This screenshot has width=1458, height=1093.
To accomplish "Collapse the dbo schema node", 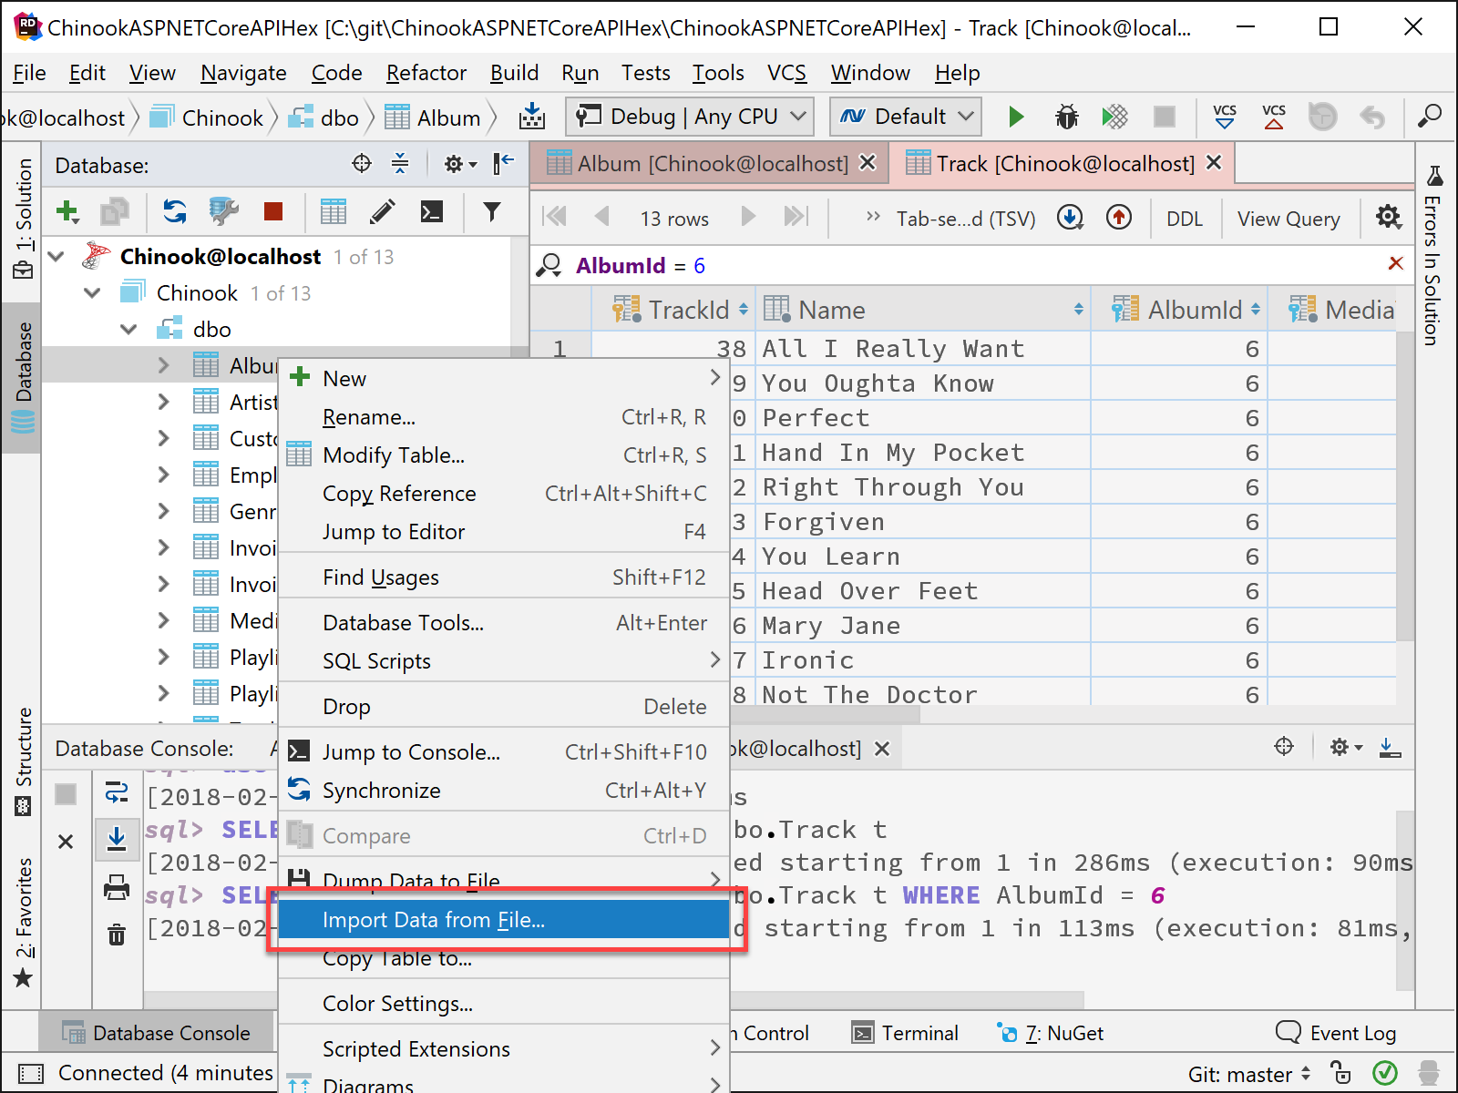I will [x=128, y=330].
